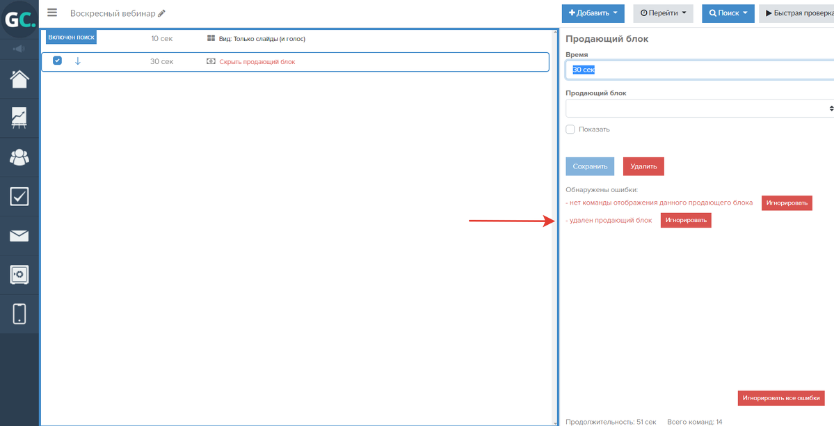Click the megaphone notifications icon
The height and width of the screenshot is (426, 834).
[19, 49]
